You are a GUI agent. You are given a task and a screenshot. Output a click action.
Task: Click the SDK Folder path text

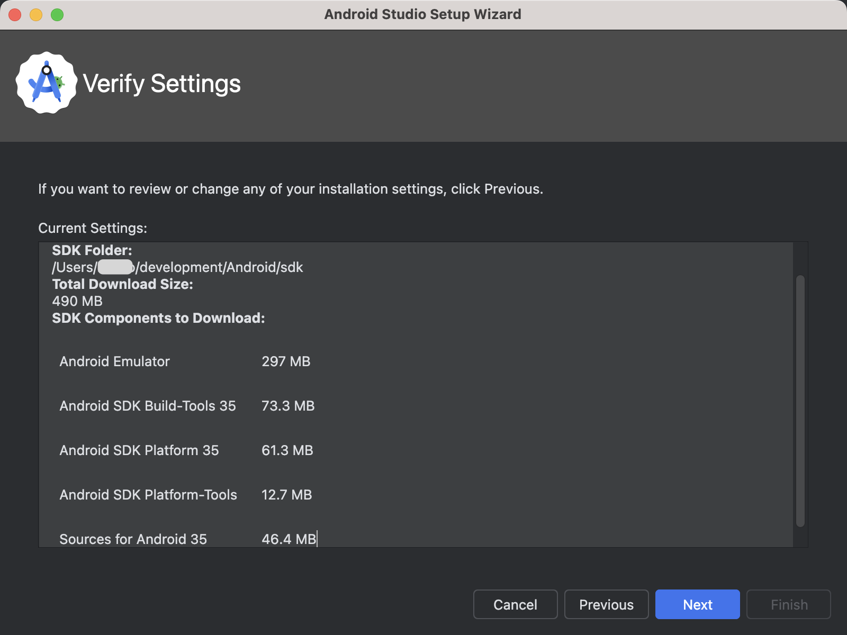click(x=177, y=267)
